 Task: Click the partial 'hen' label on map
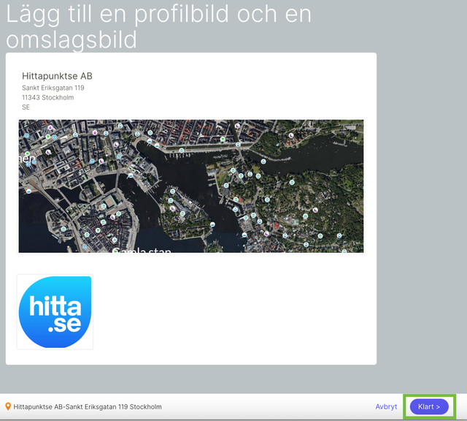26,158
